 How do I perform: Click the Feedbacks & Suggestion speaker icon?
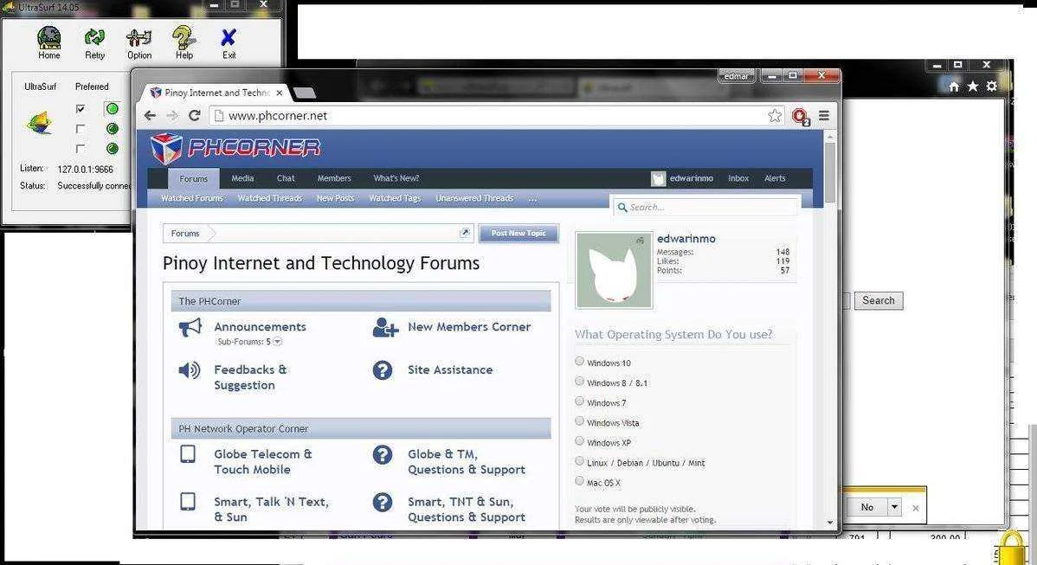[x=190, y=370]
